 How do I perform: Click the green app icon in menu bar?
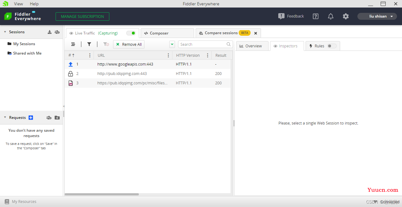point(5,4)
